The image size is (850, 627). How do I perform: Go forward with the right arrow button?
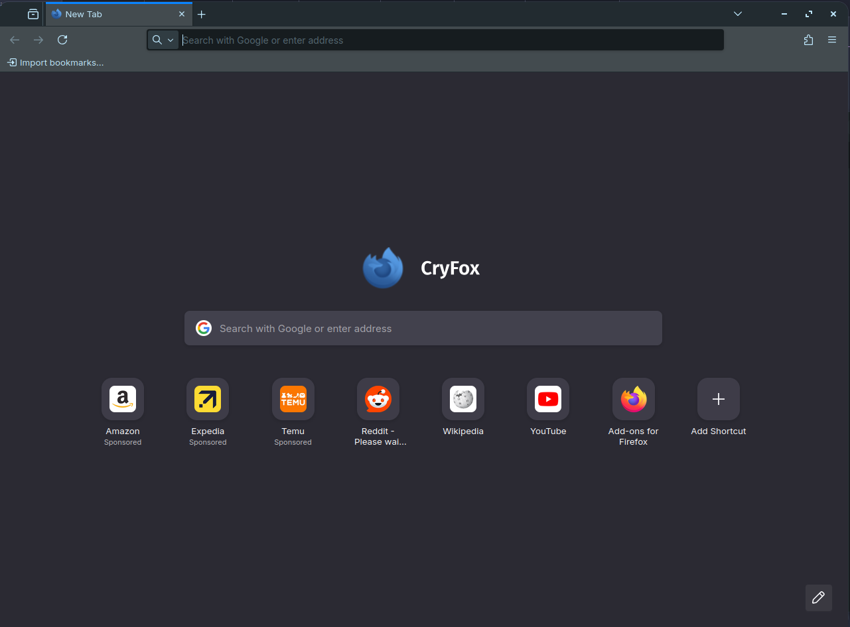coord(38,40)
